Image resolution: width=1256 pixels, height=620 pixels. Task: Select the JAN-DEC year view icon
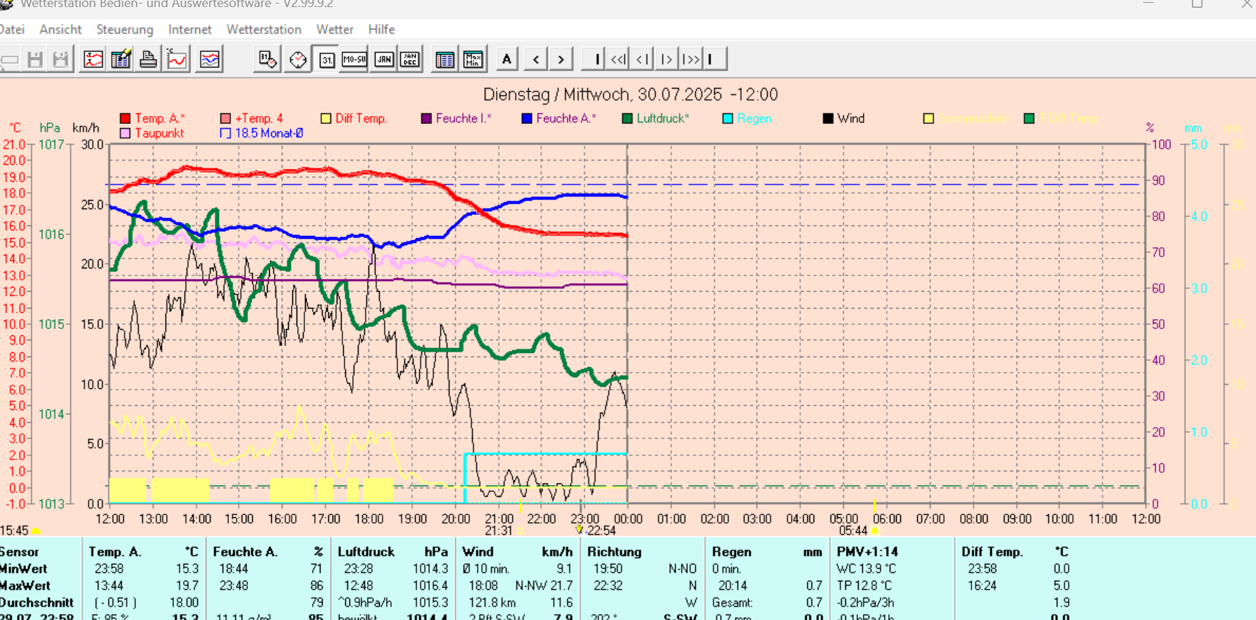coord(410,59)
